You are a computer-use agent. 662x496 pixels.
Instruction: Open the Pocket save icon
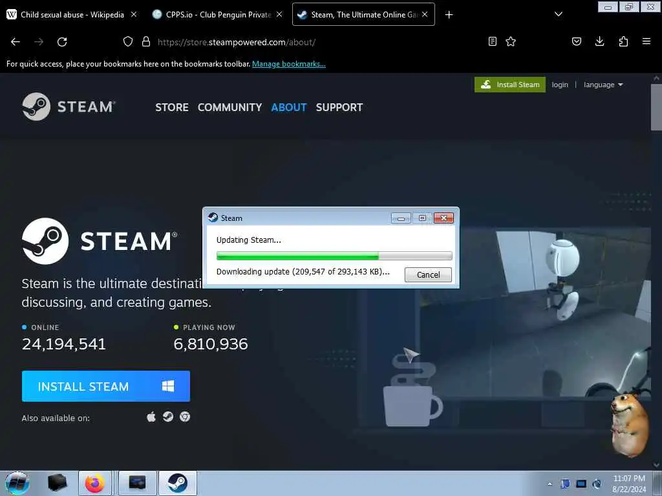tap(577, 41)
